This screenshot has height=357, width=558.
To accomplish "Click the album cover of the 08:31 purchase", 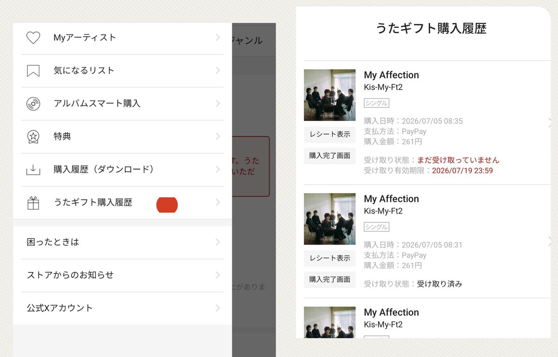I will (x=330, y=219).
